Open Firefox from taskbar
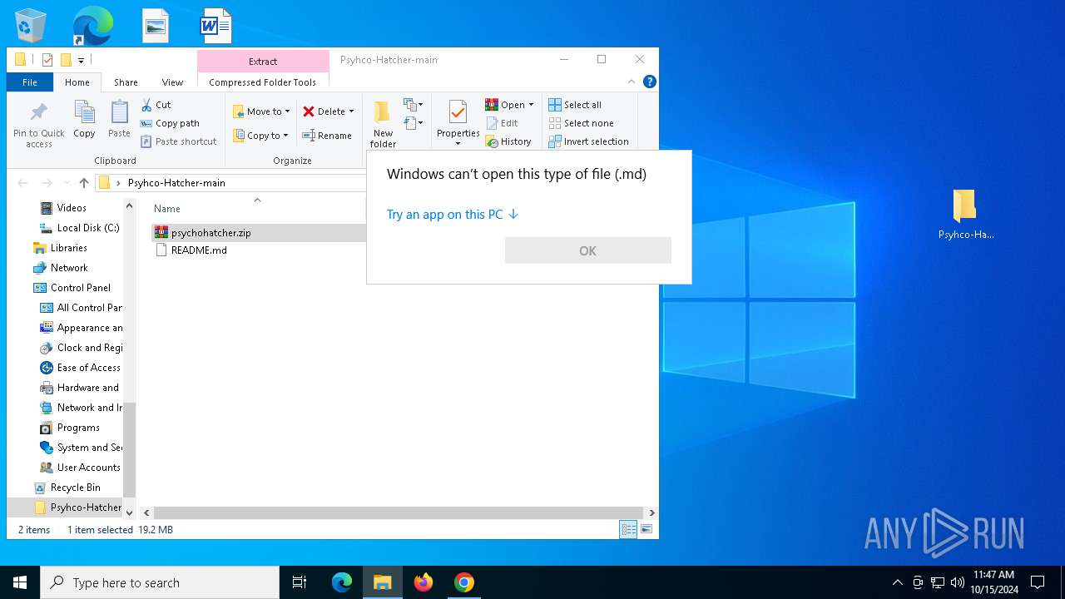The image size is (1065, 599). point(424,582)
